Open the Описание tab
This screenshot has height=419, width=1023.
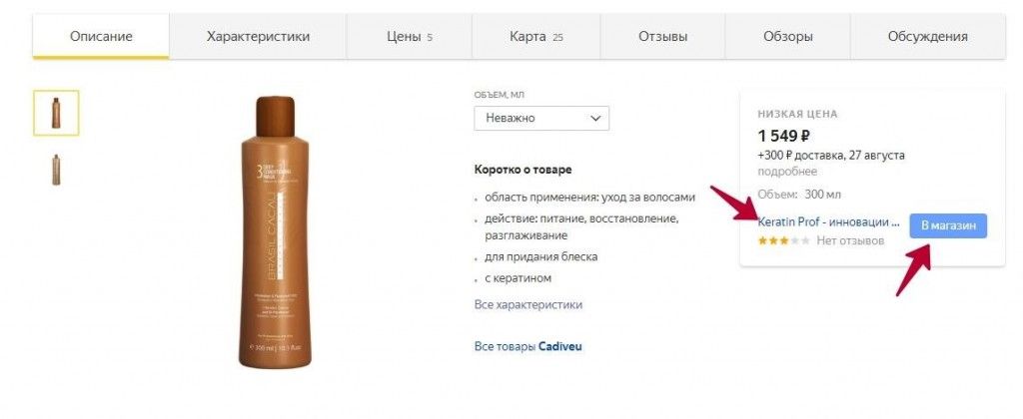click(x=101, y=37)
